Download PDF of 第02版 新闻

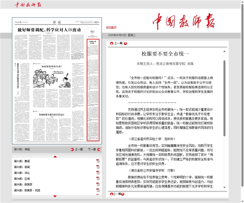98,167
